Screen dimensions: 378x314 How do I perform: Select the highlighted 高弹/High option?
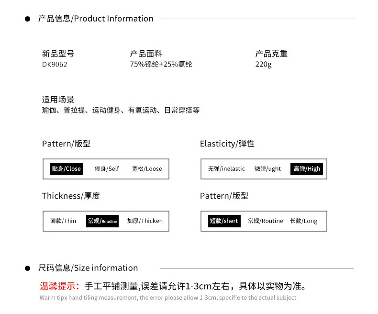pos(307,168)
